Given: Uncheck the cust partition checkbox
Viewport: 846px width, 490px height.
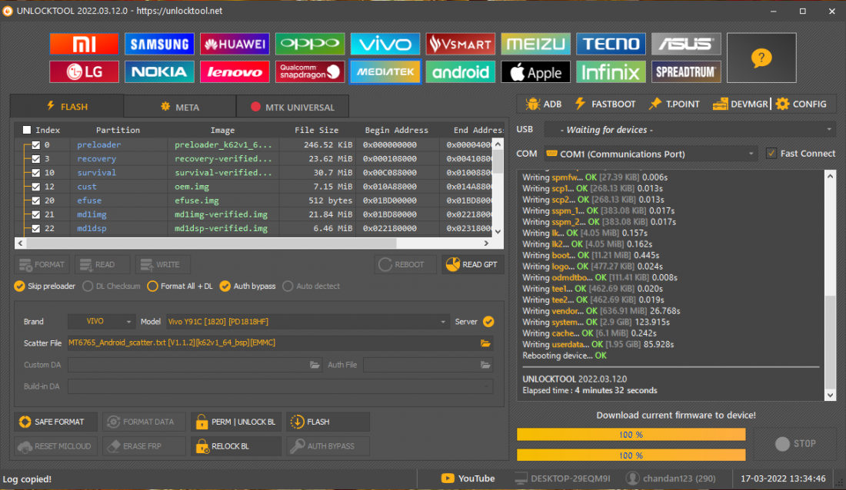Looking at the screenshot, I should coord(35,187).
